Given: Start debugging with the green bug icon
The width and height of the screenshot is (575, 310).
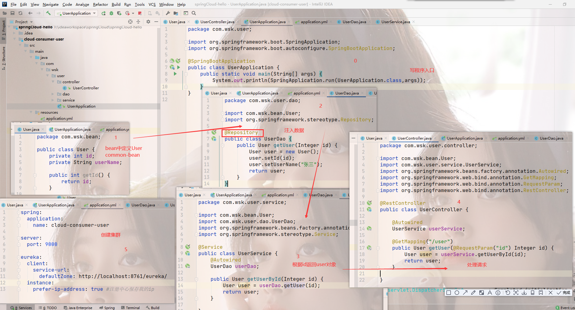Looking at the screenshot, I should 111,13.
